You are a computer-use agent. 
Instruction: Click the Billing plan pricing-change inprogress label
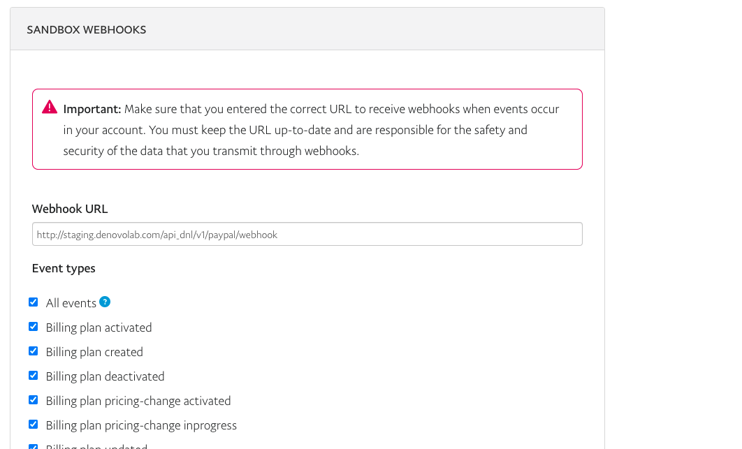[x=142, y=426]
